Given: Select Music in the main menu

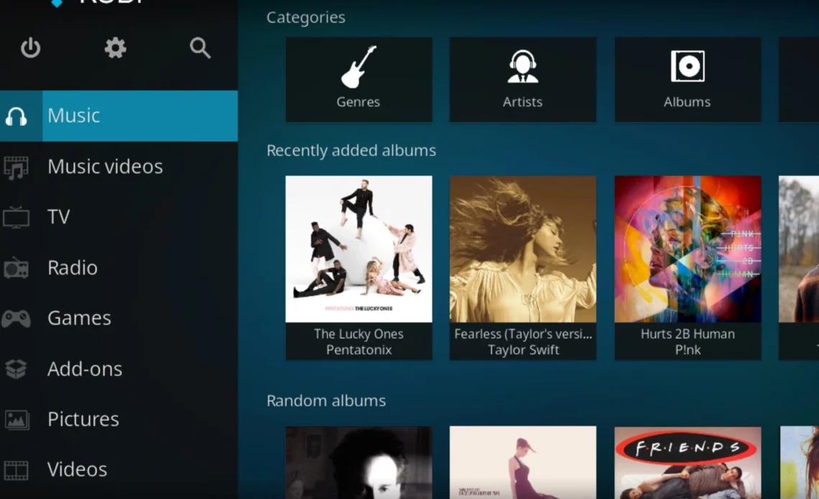Looking at the screenshot, I should pos(119,116).
